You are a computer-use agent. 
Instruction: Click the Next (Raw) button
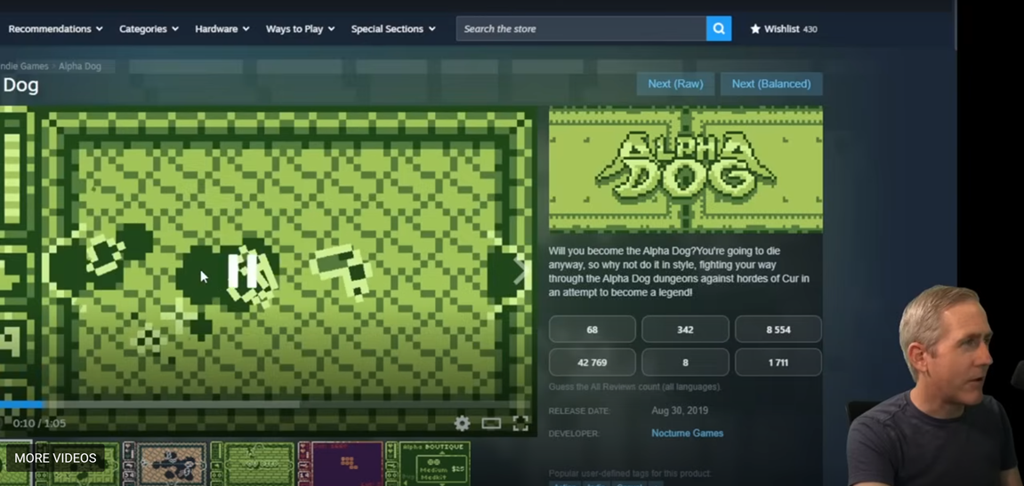[x=675, y=84]
